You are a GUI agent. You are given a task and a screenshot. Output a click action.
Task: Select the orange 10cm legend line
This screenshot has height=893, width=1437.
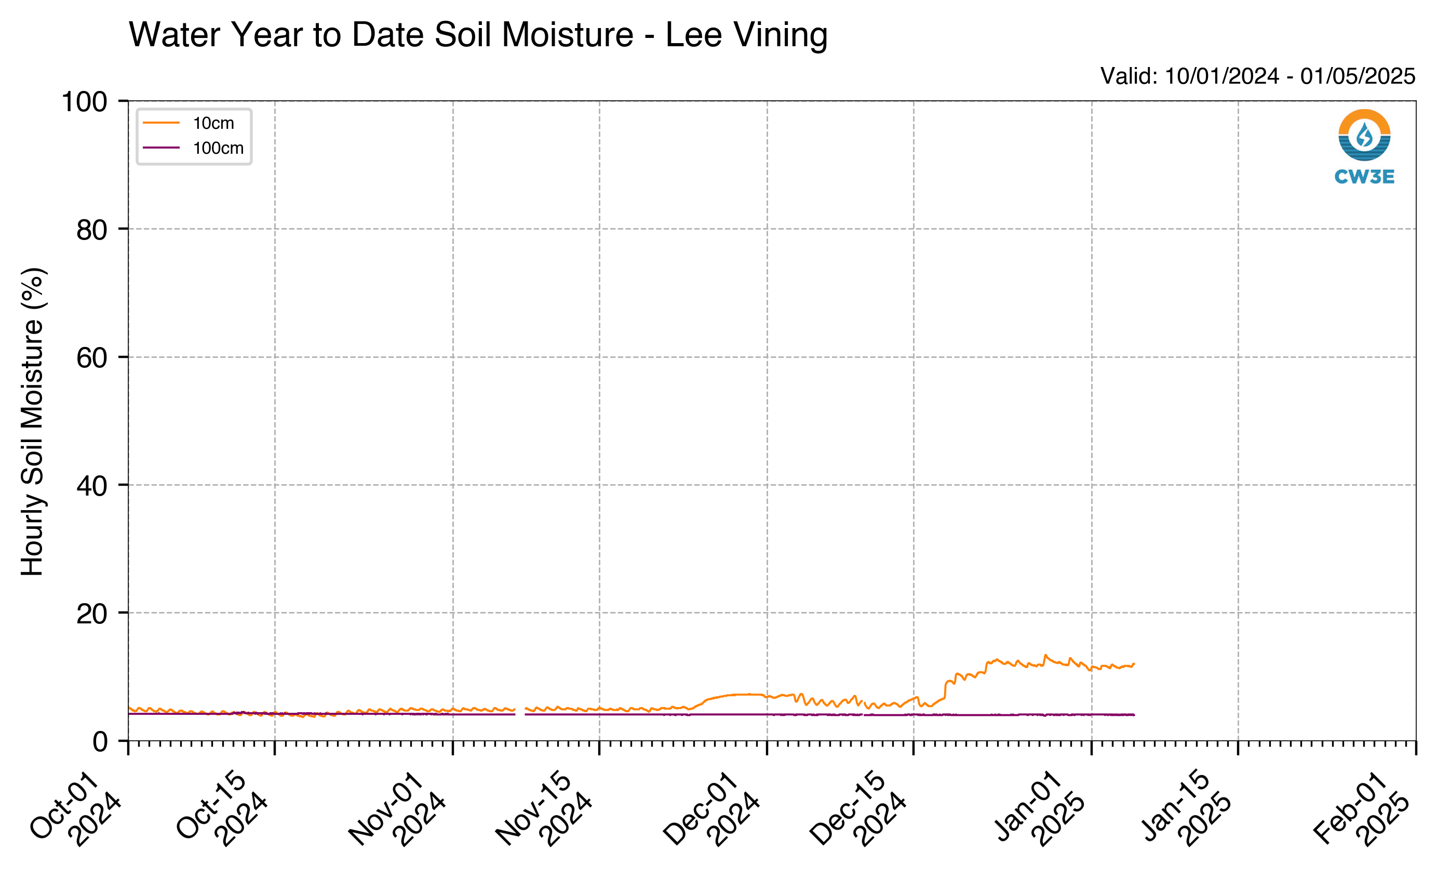pyautogui.click(x=161, y=123)
